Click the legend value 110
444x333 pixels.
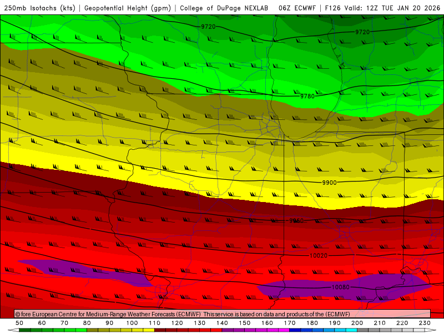(x=155, y=323)
